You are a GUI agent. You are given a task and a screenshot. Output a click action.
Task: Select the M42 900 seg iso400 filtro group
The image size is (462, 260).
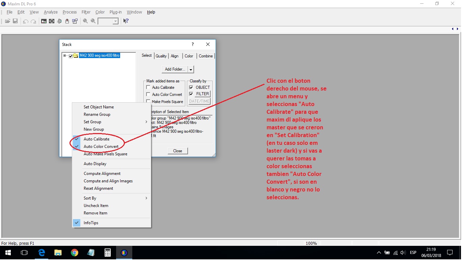pyautogui.click(x=99, y=56)
